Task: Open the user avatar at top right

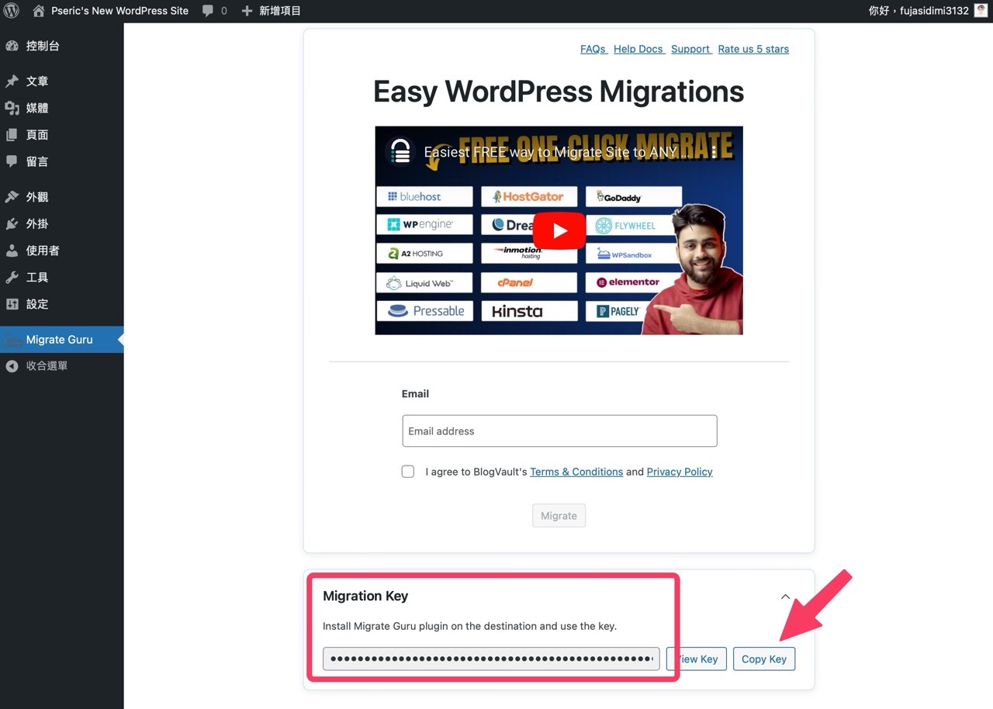Action: click(x=981, y=11)
